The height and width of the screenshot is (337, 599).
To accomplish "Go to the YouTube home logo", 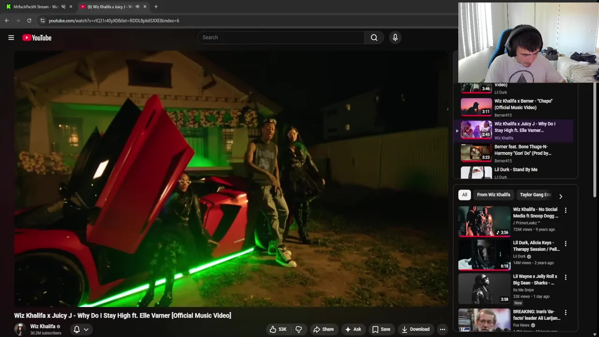I will pyautogui.click(x=37, y=37).
